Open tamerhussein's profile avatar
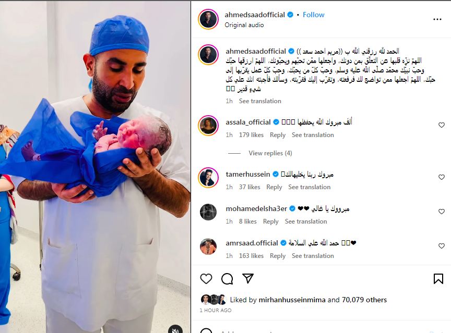Image resolution: width=451 pixels, height=333 pixels. point(208,177)
